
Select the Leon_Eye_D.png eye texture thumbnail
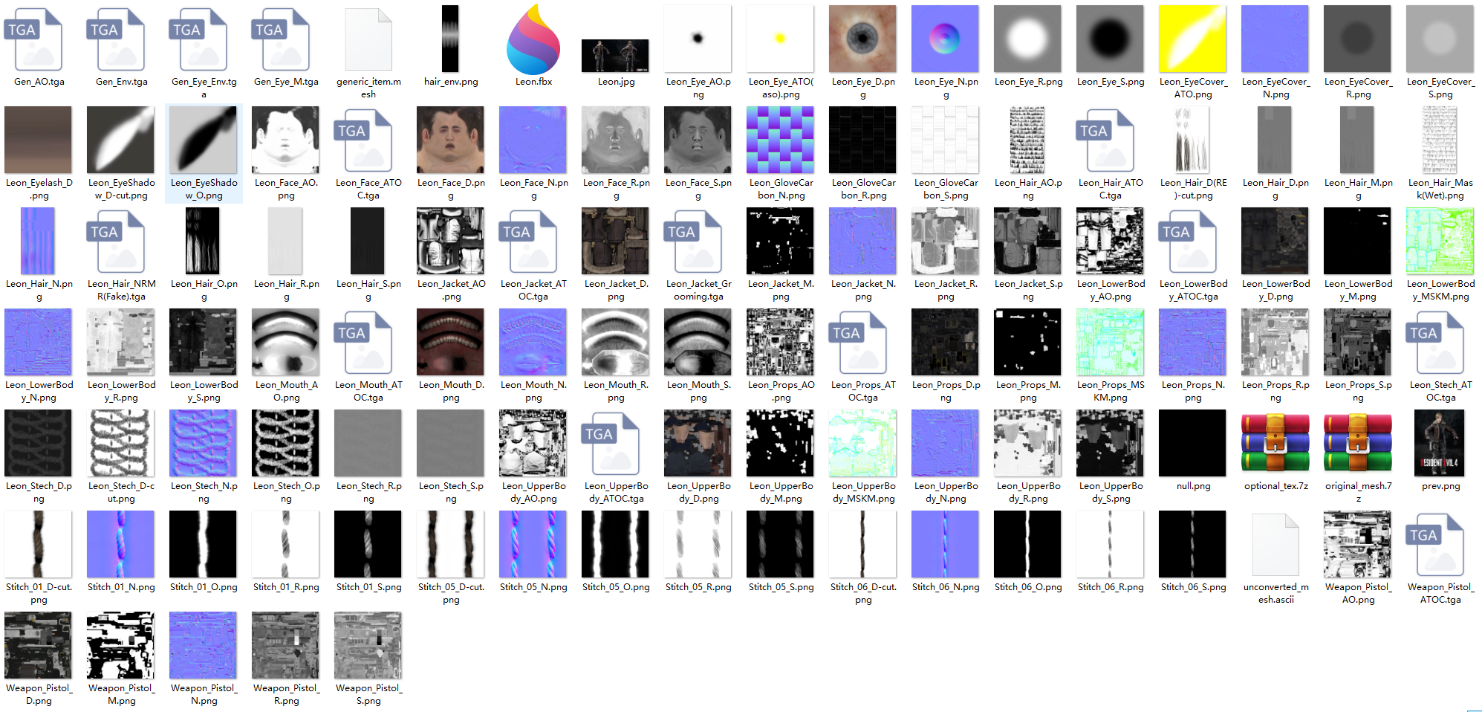(x=862, y=39)
